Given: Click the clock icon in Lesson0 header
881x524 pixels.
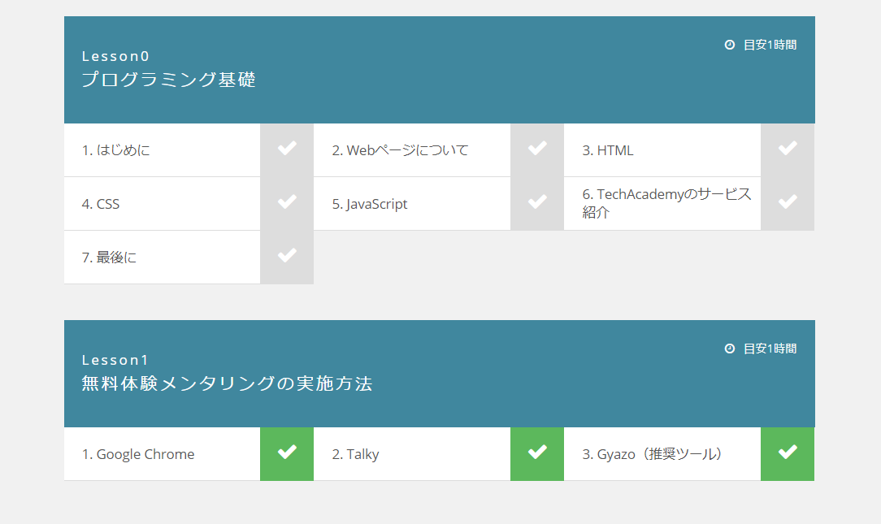Looking at the screenshot, I should click(x=728, y=45).
